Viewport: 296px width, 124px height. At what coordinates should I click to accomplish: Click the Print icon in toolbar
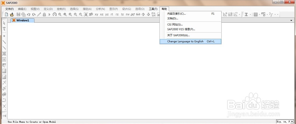23,14
